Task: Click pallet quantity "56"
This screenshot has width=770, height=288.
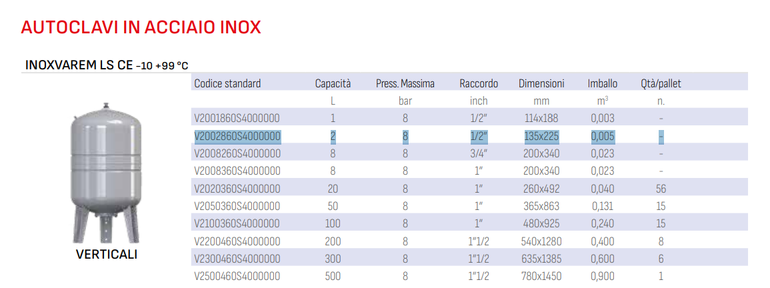Action: click(x=661, y=189)
